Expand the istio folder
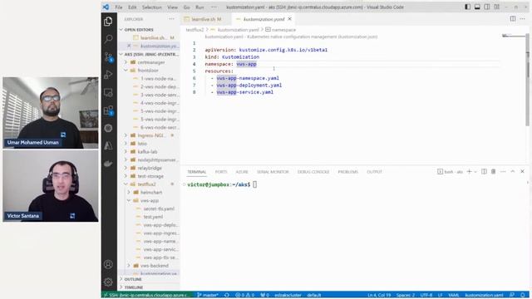Viewport: 532px width, 299px height. (126, 144)
